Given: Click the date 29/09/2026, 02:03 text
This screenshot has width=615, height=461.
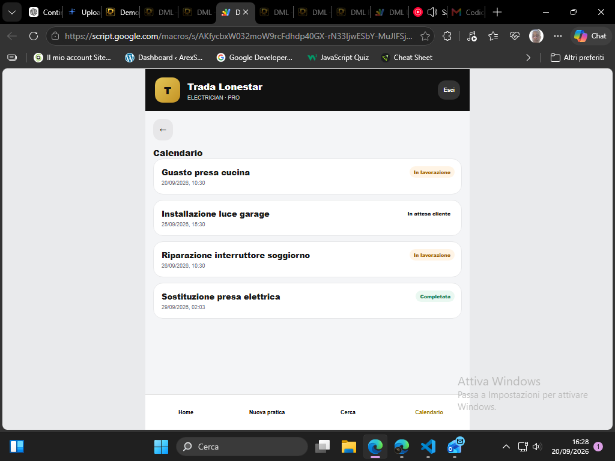Looking at the screenshot, I should [183, 307].
